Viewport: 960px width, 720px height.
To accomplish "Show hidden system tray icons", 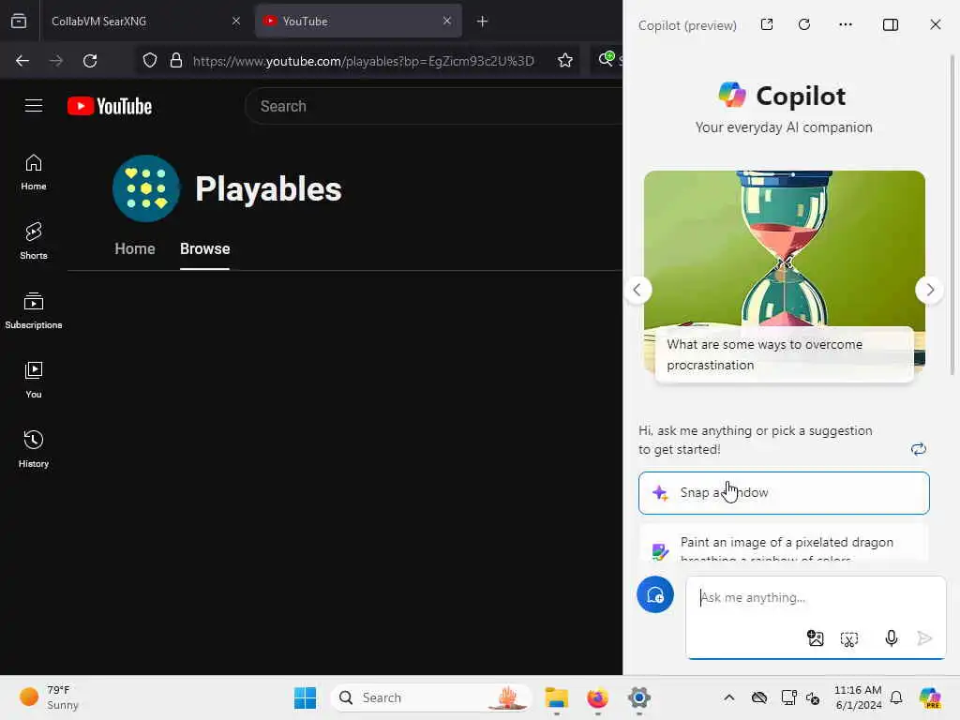I will pyautogui.click(x=729, y=697).
